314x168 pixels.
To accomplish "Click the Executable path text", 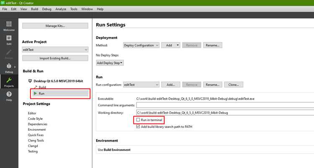I will tap(195, 98).
